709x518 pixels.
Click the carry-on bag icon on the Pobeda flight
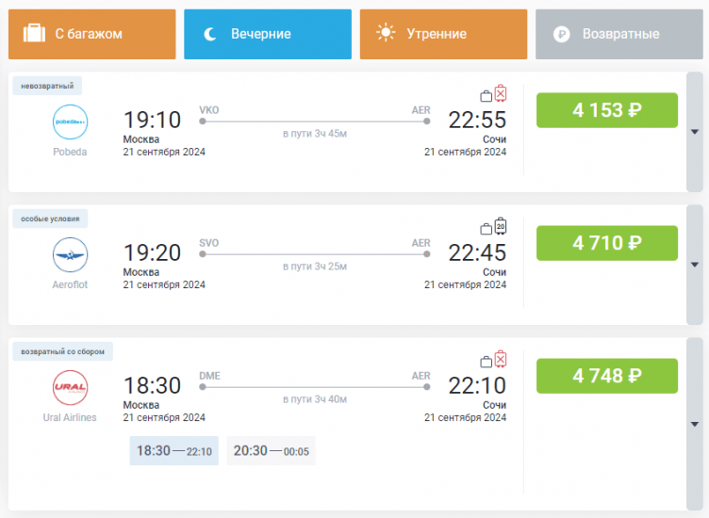[486, 95]
